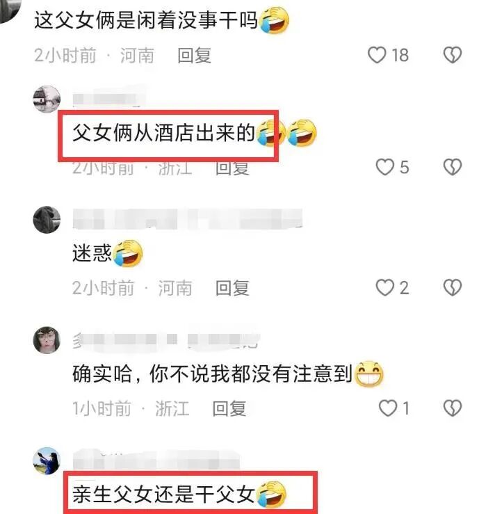This screenshot has width=495, height=514.
Task: Open blurred username above 迷惑 comment
Action: point(187,219)
